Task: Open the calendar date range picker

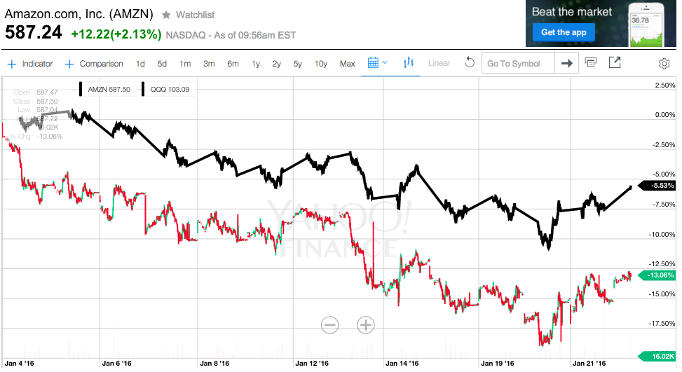Action: point(373,62)
